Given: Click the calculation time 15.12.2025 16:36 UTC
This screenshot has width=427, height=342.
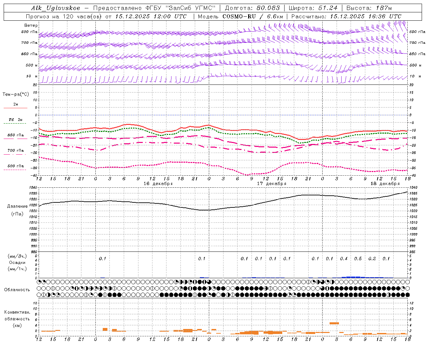Looking at the screenshot, I should point(366,16).
